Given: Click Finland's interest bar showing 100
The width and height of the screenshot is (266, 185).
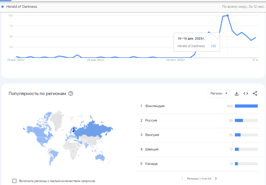Looking at the screenshot, I should coord(246,106).
